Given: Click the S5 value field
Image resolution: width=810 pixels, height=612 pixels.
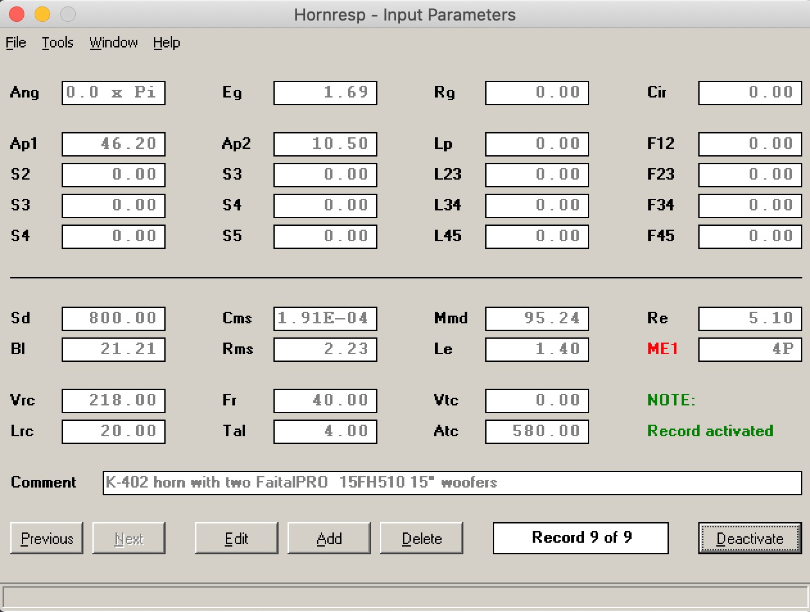Looking at the screenshot, I should coord(325,236).
